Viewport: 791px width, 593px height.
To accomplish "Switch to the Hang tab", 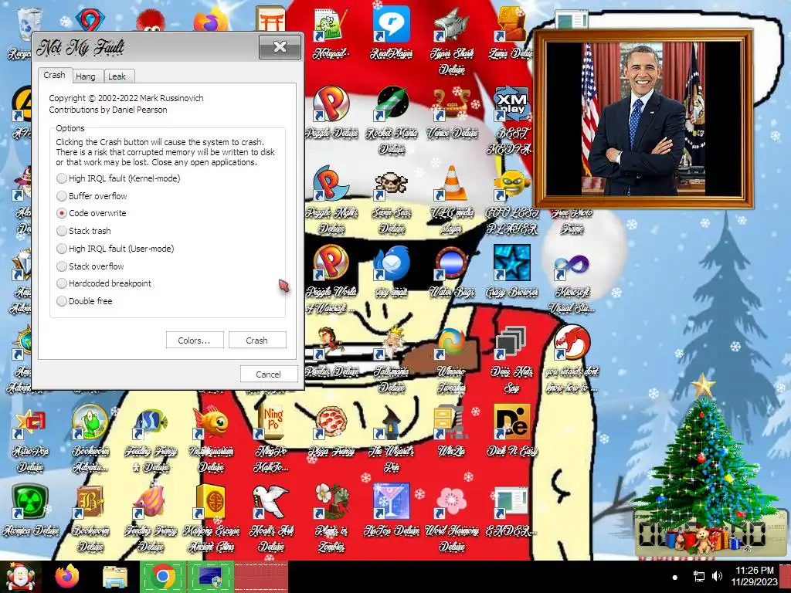I will (x=87, y=76).
